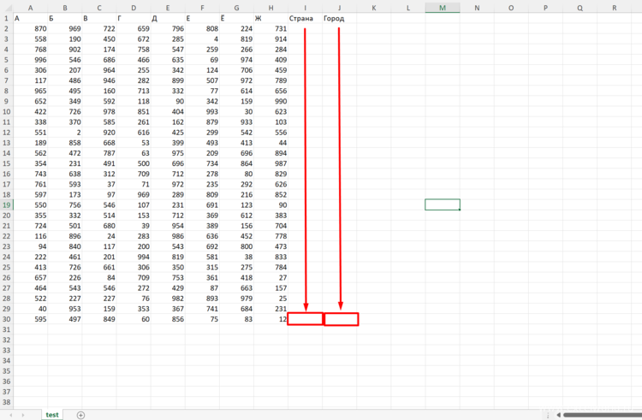Screen dimensions: 642x420
Task: Click the Ё header cell in row 1
Action: tap(236, 19)
